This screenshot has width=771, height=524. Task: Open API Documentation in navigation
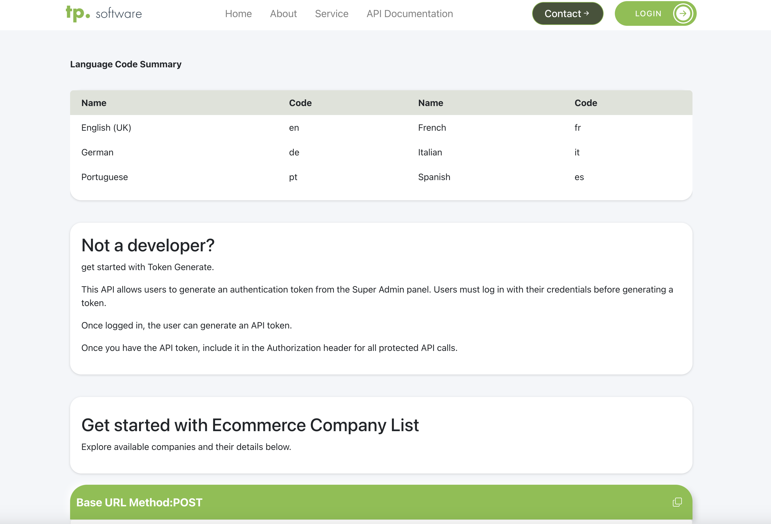click(409, 14)
